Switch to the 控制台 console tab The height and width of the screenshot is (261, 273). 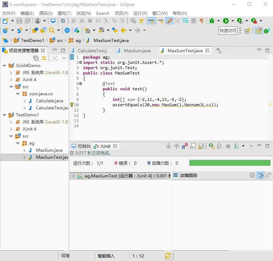[x=81, y=146]
